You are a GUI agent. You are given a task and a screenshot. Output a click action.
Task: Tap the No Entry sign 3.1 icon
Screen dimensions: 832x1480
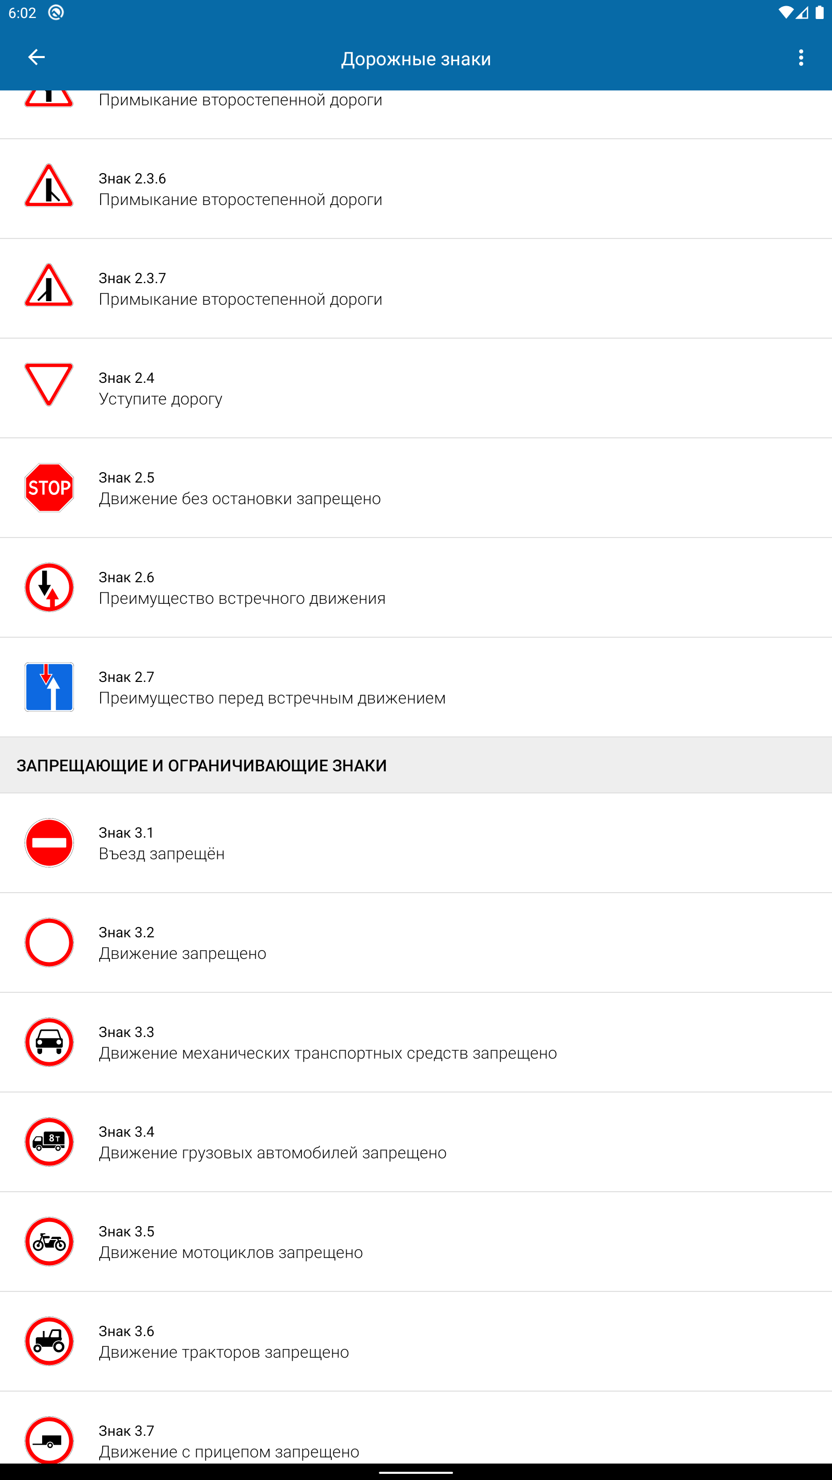tap(49, 843)
